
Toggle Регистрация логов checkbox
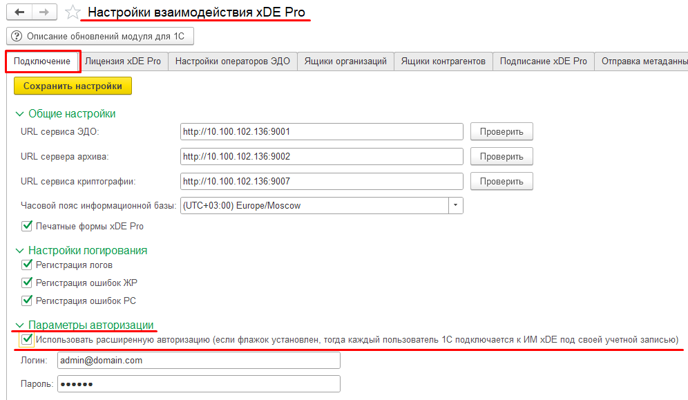[27, 265]
